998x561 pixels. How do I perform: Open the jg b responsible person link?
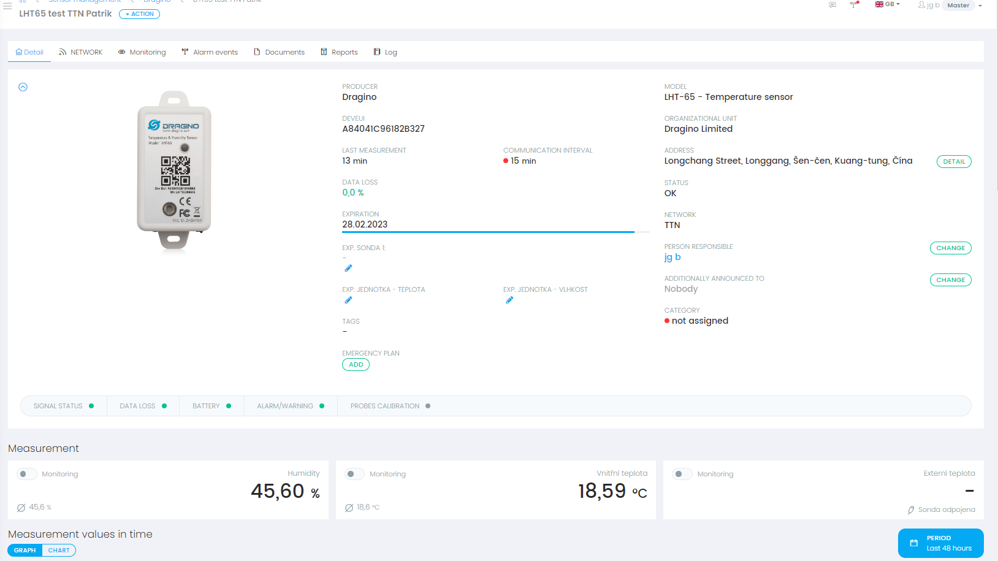pyautogui.click(x=672, y=258)
